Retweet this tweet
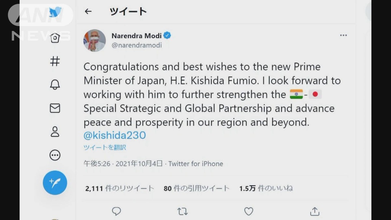The image size is (391, 220). [x=182, y=212]
